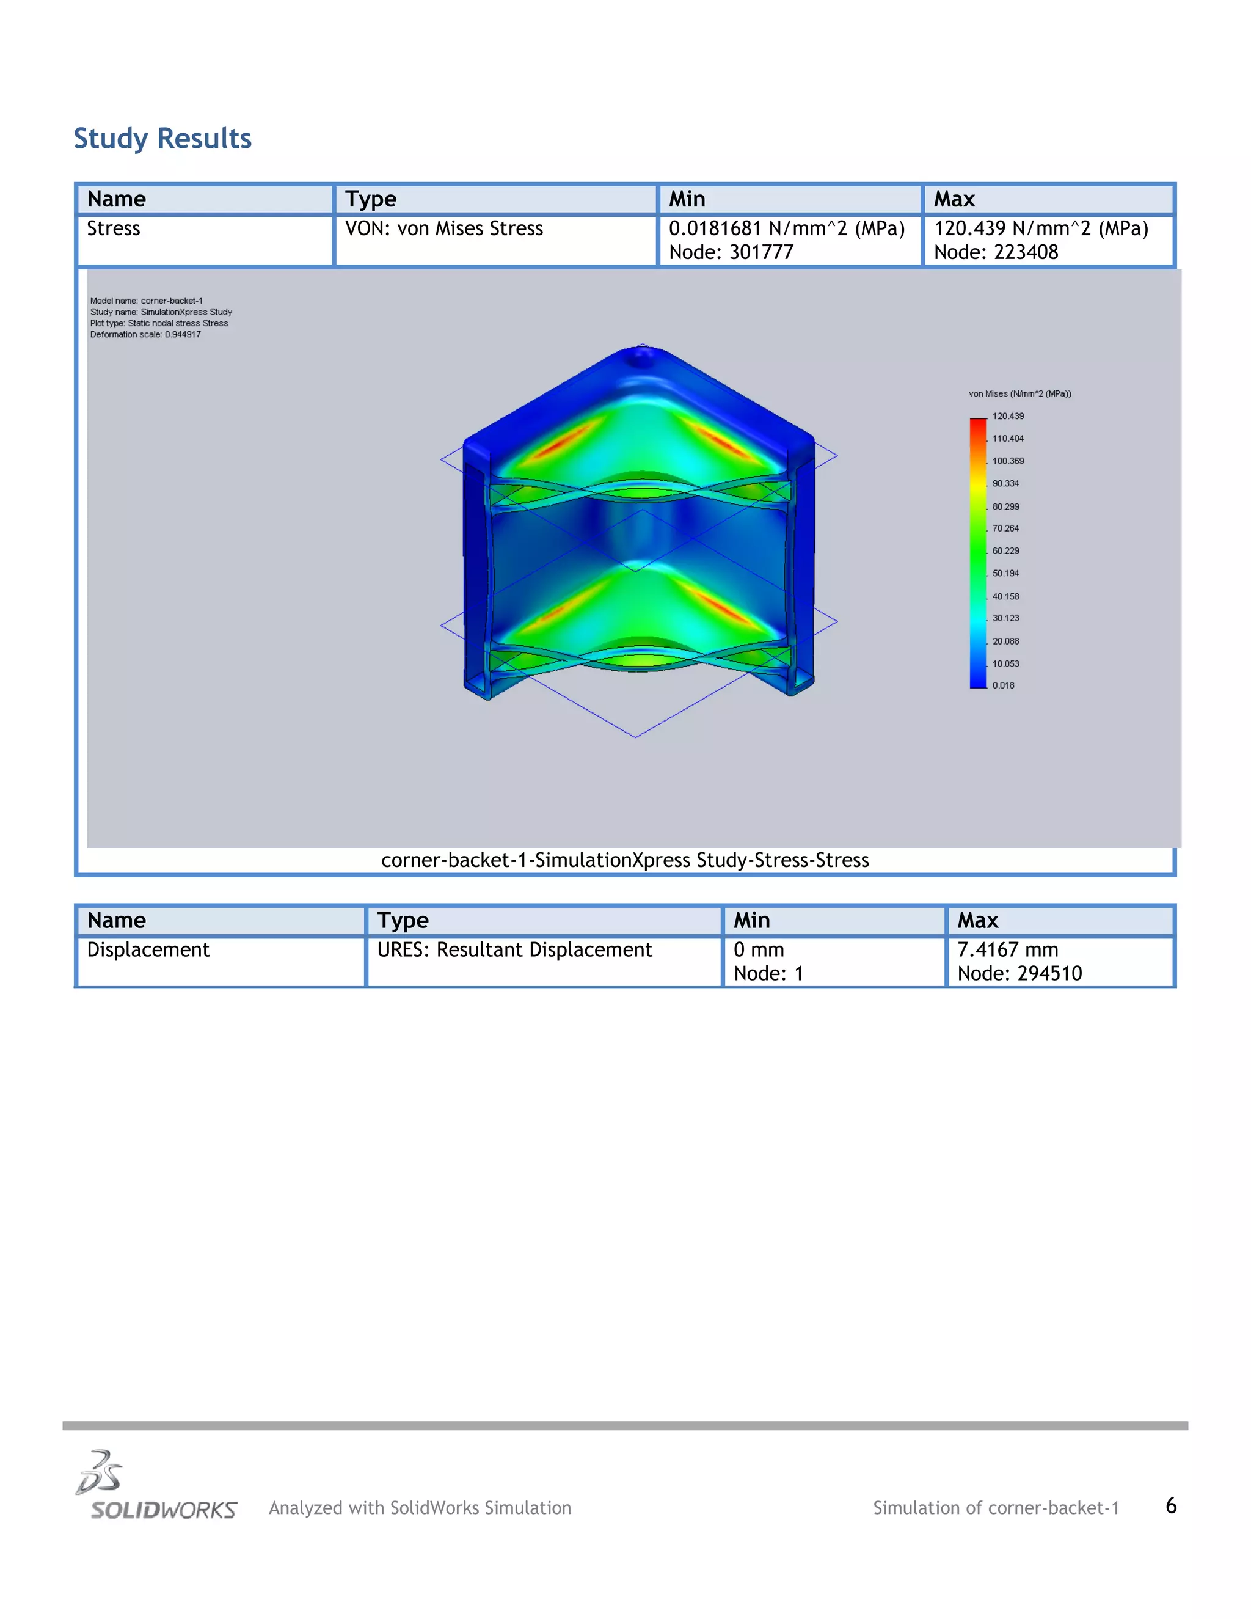This screenshot has height=1619, width=1251.
Task: Click the maximum stress value 120.439 N/mm^2
Action: click(x=1040, y=228)
